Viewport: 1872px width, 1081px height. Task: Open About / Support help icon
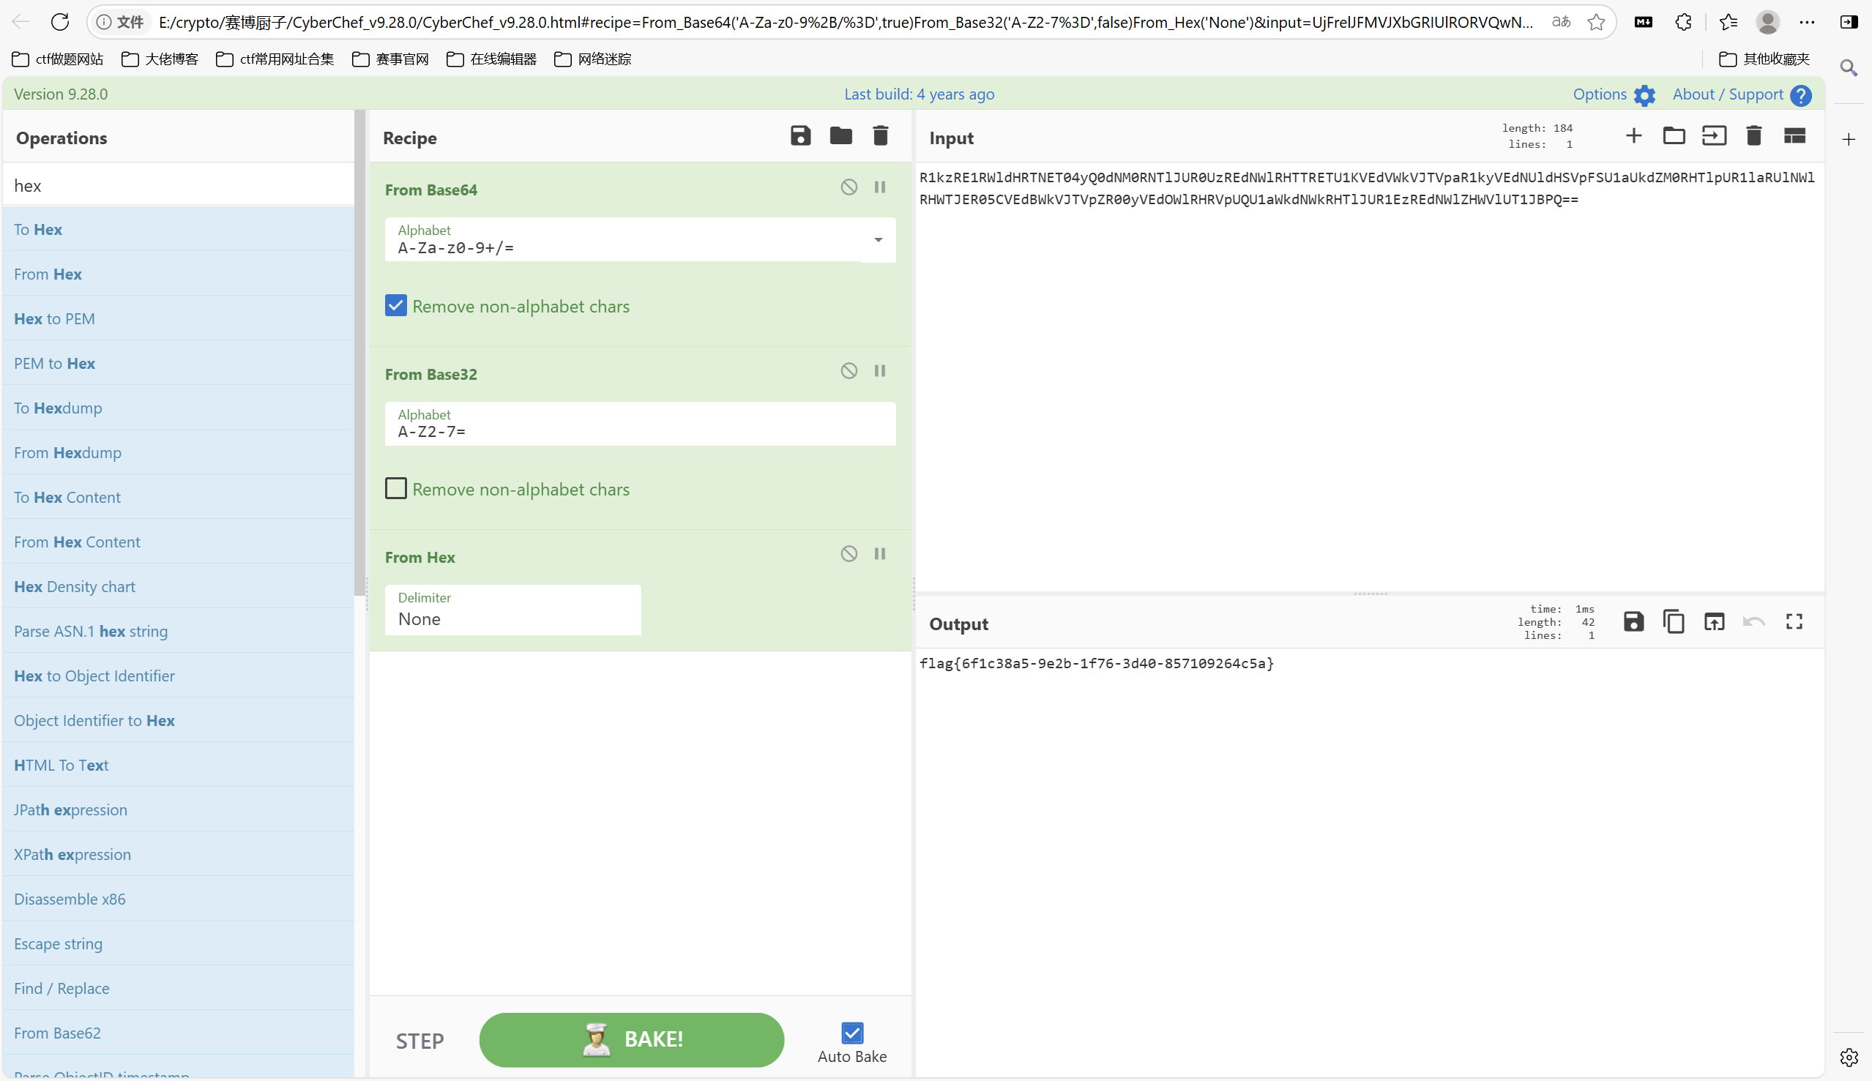[x=1802, y=95]
